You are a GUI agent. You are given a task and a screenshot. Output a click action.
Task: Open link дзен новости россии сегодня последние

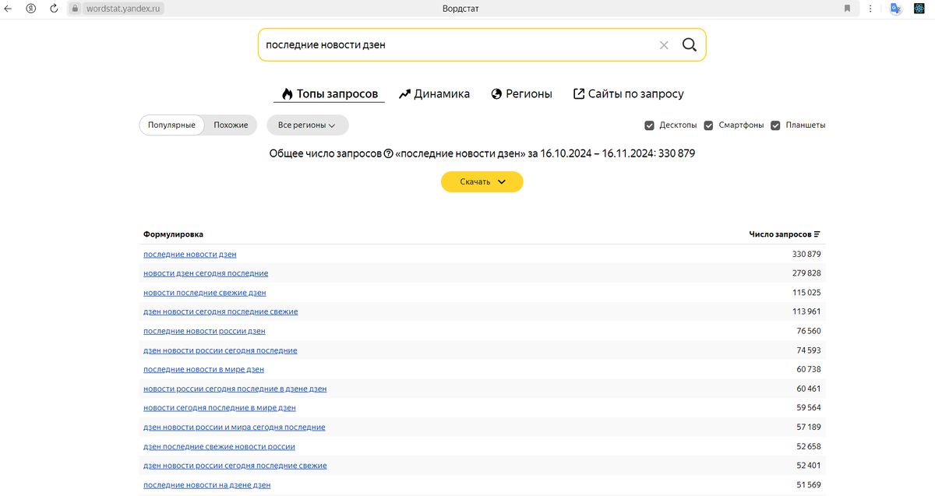tap(221, 350)
